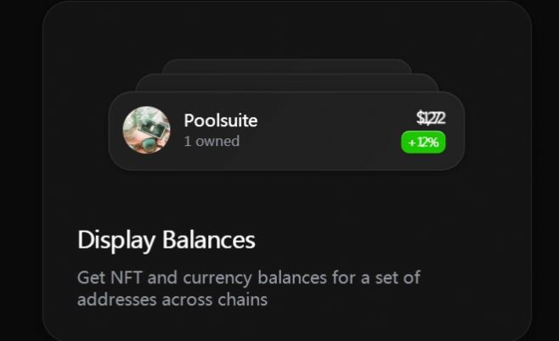
Task: Click the percent symbol in the green badge
Action: tap(433, 142)
